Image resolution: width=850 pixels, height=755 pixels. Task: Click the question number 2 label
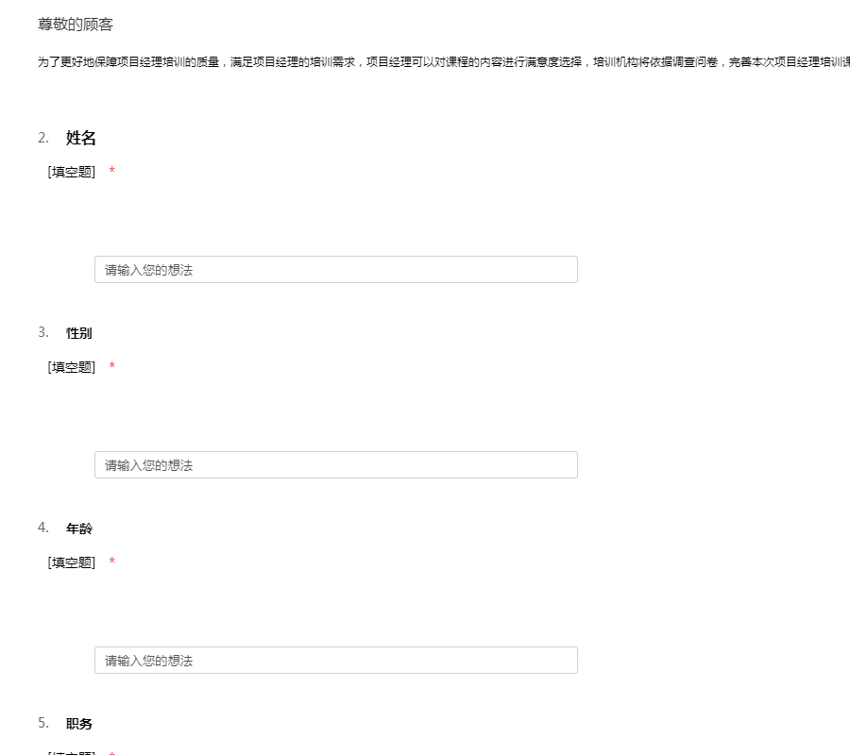click(x=43, y=139)
